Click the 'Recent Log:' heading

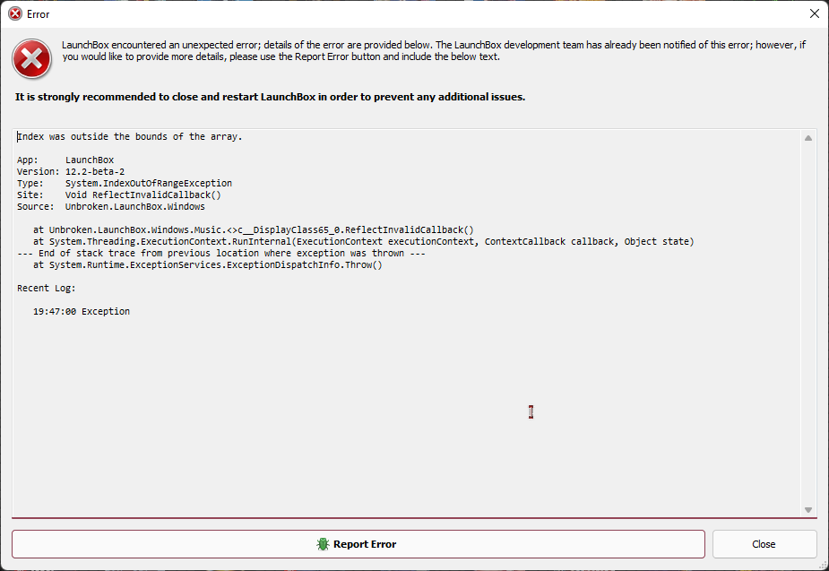[47, 288]
